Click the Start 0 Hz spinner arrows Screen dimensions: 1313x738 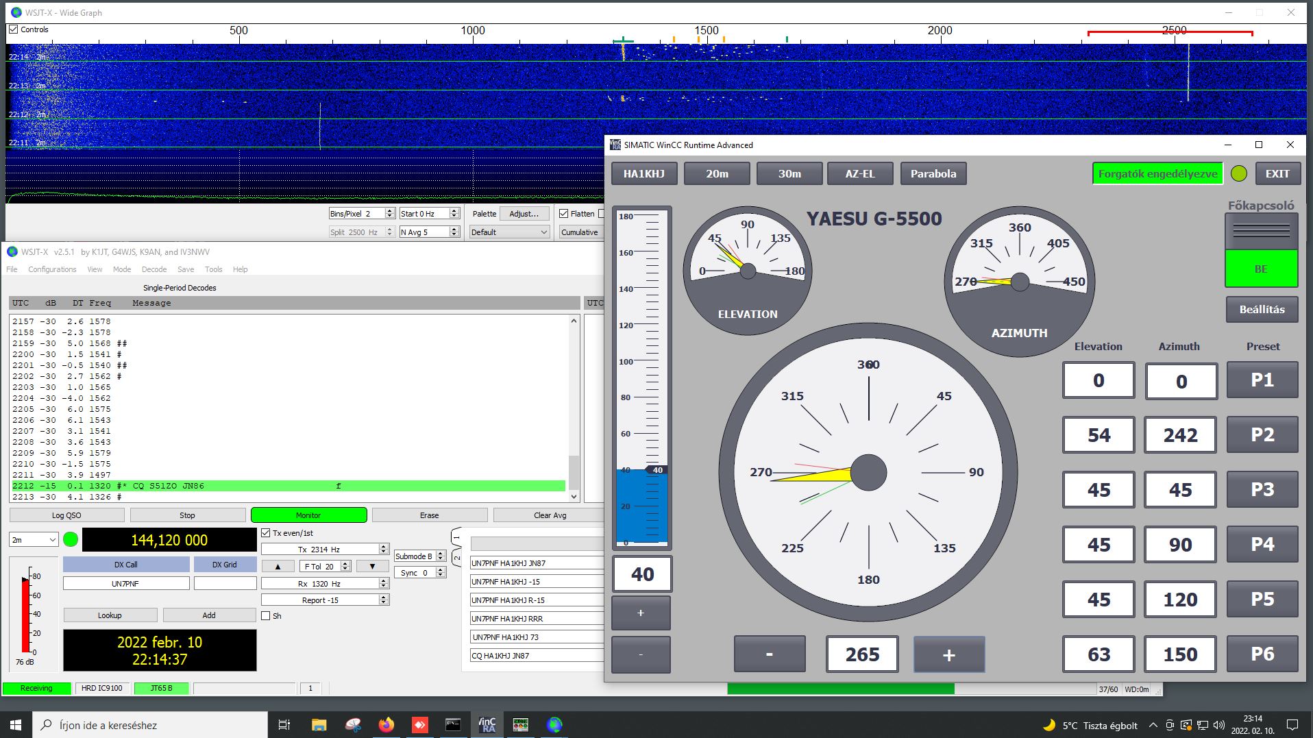pos(454,214)
